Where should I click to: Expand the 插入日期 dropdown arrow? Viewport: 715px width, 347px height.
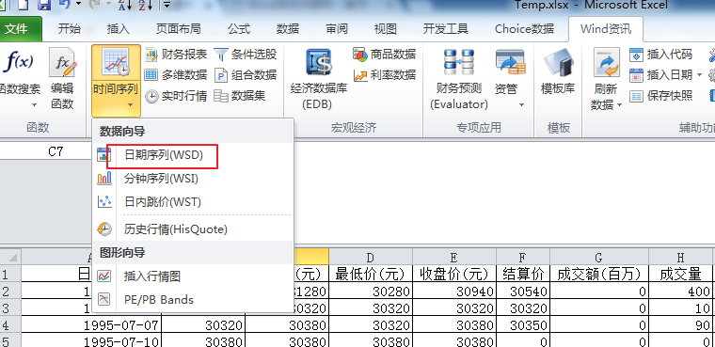(x=699, y=75)
